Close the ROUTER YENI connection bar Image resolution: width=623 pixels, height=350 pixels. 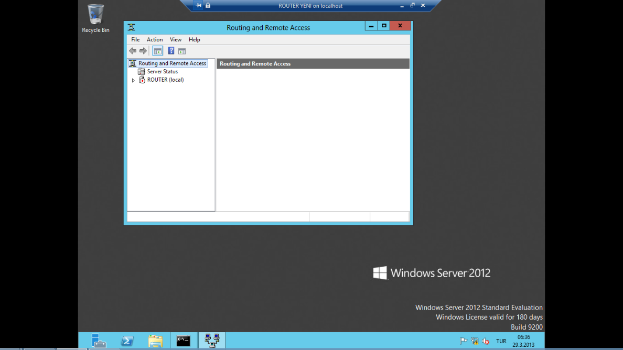pos(423,6)
